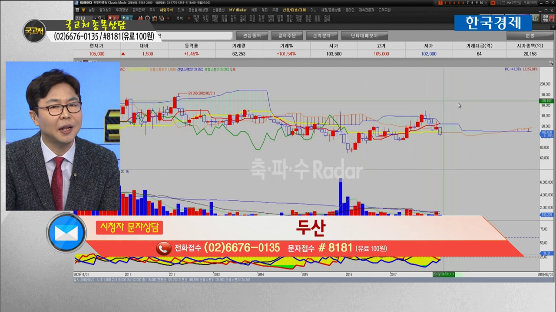The height and width of the screenshot is (312, 556).
Task: Click the 등락률 value +1.45%
Action: coord(191,54)
